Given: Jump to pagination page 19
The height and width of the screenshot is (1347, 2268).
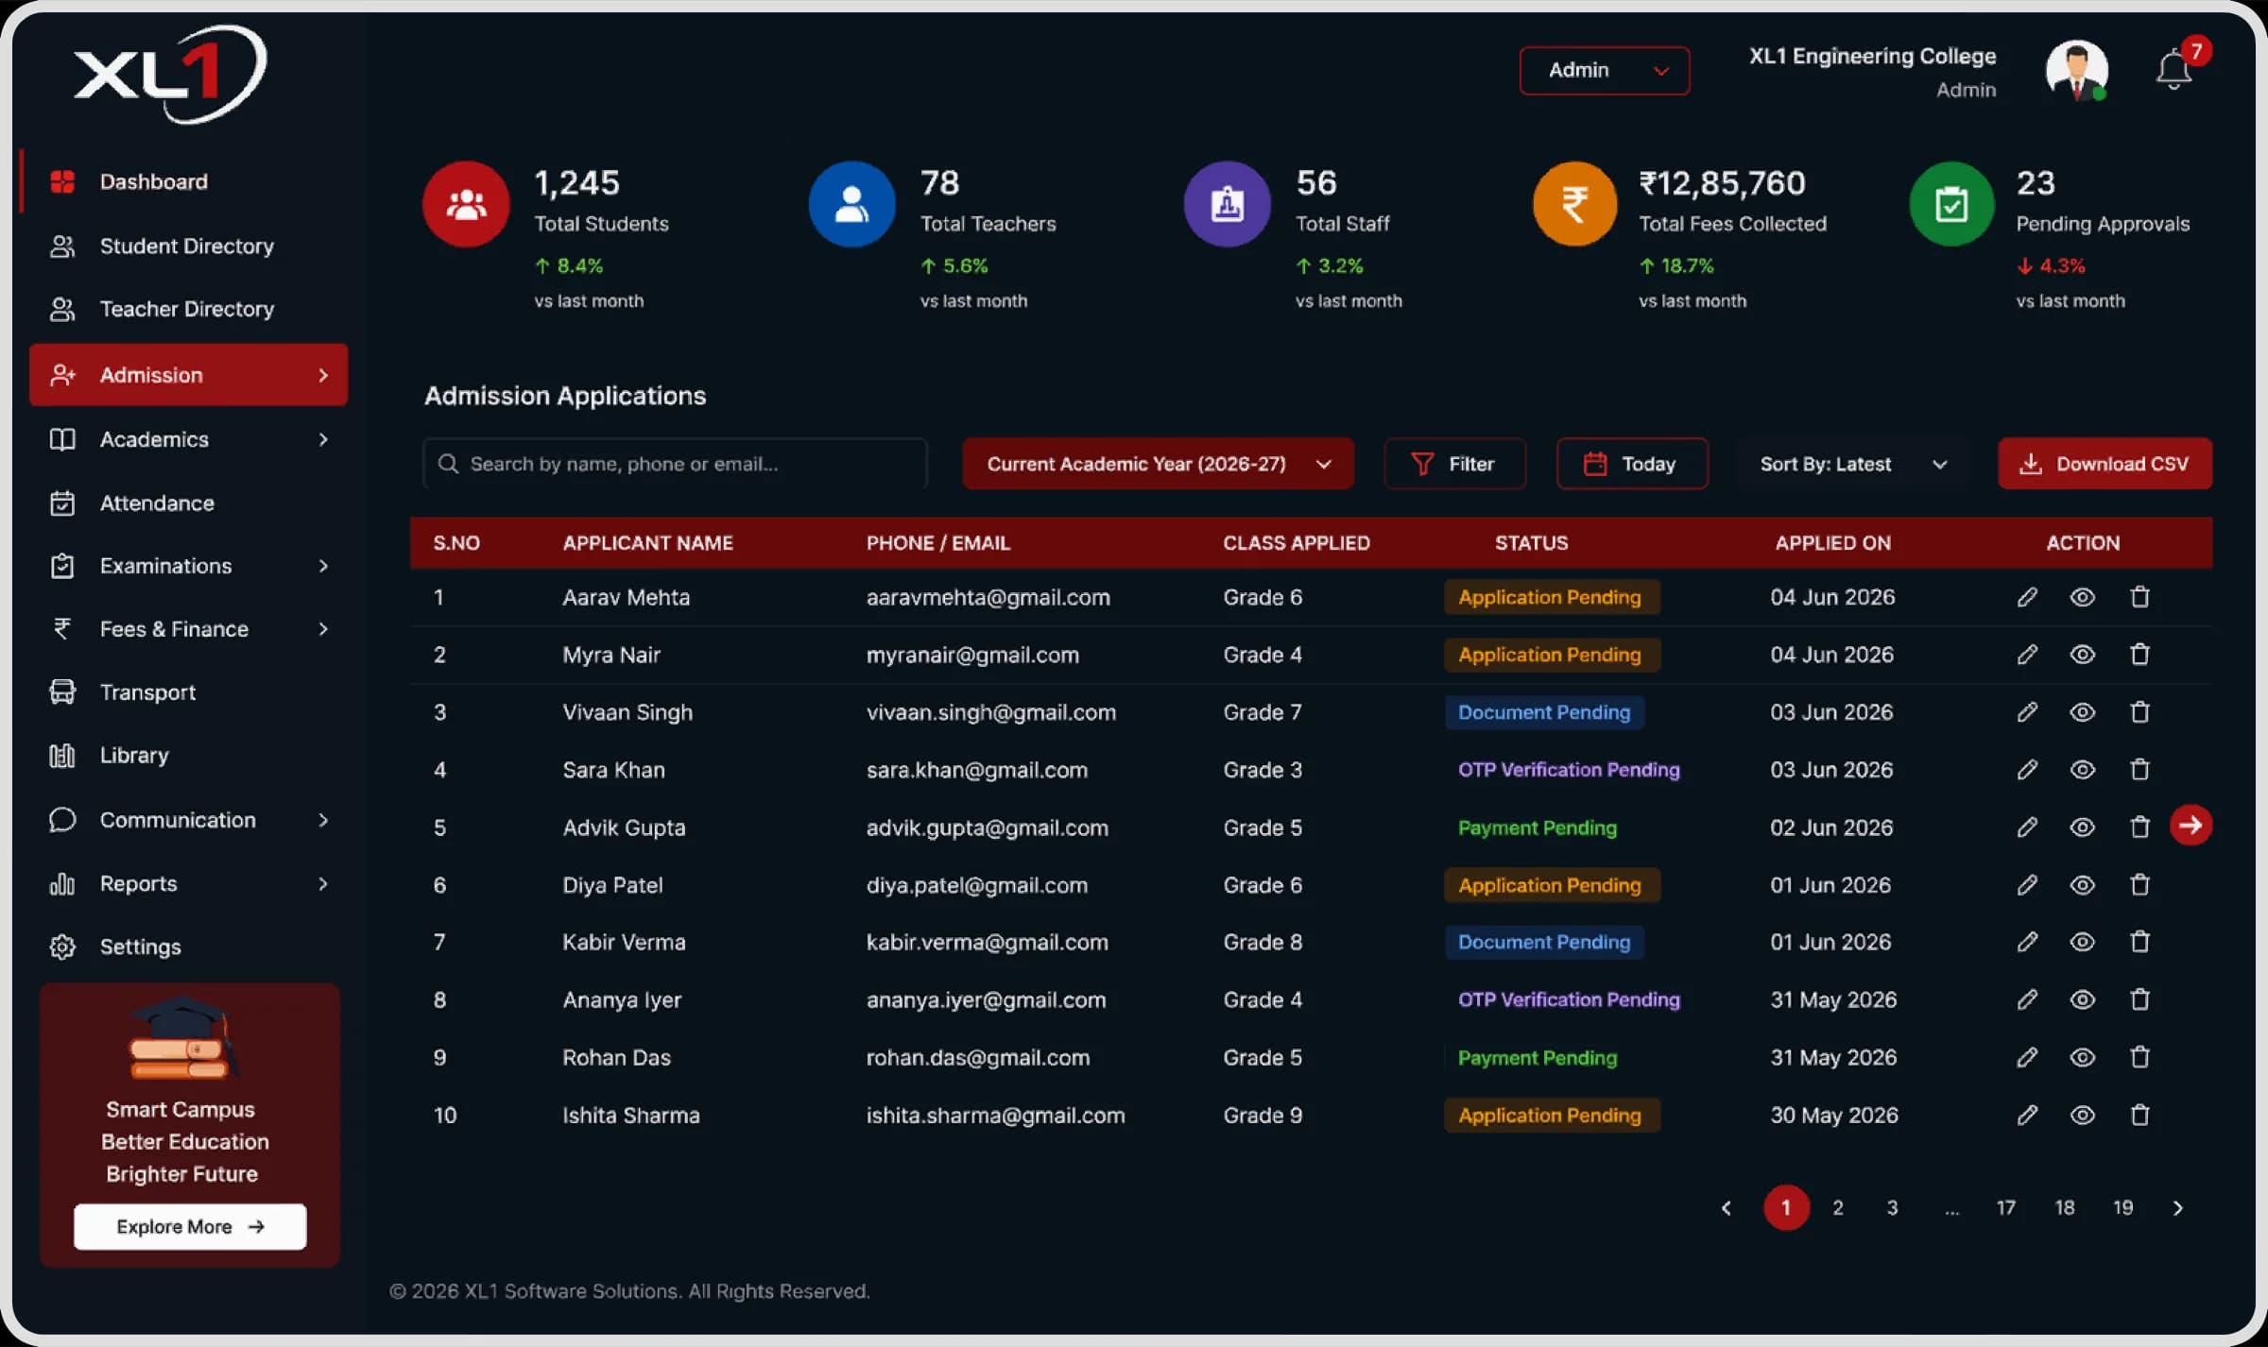Looking at the screenshot, I should 2123,1207.
